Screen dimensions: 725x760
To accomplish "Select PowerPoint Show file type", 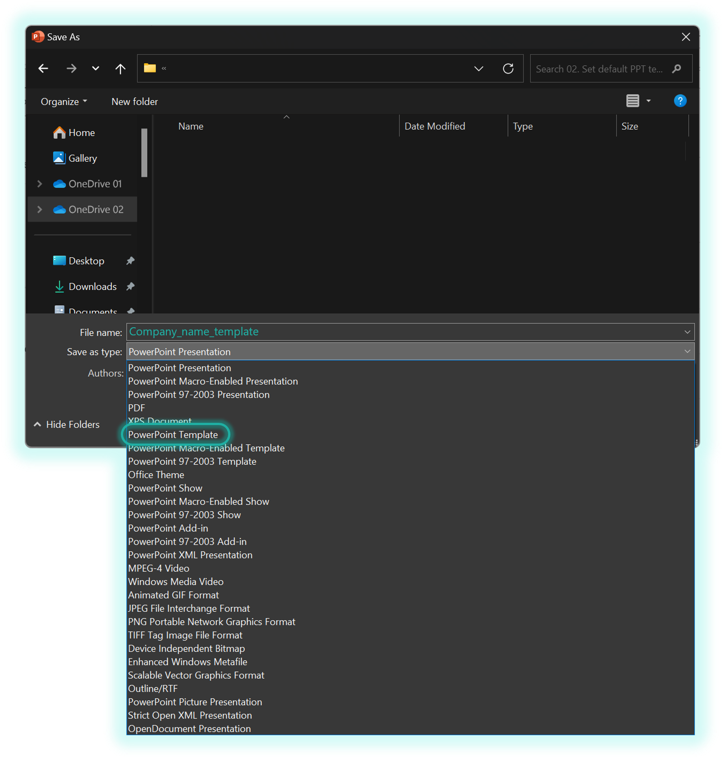I will click(x=410, y=489).
